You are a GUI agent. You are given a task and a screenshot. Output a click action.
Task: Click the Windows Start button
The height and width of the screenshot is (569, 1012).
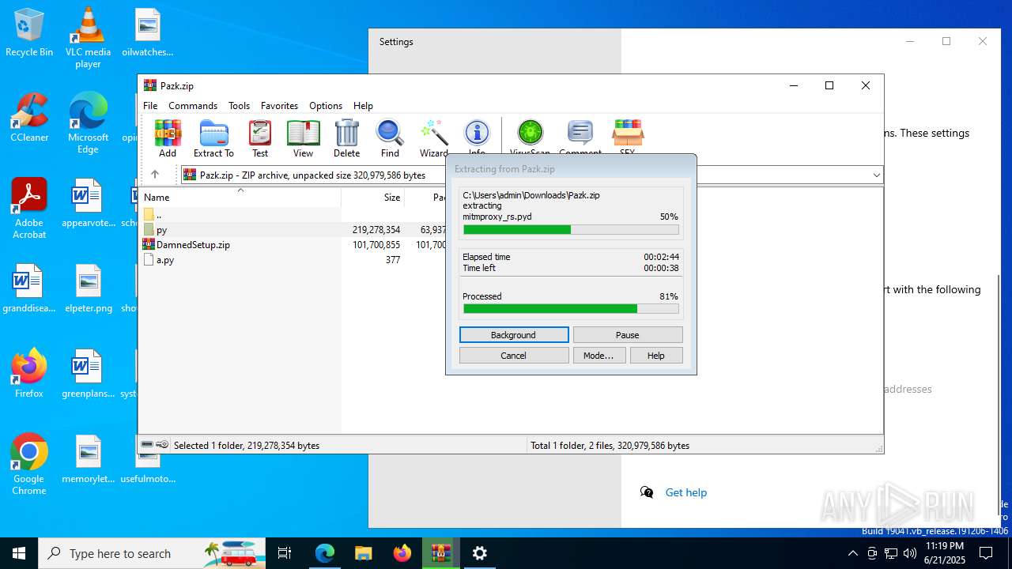pos(19,553)
